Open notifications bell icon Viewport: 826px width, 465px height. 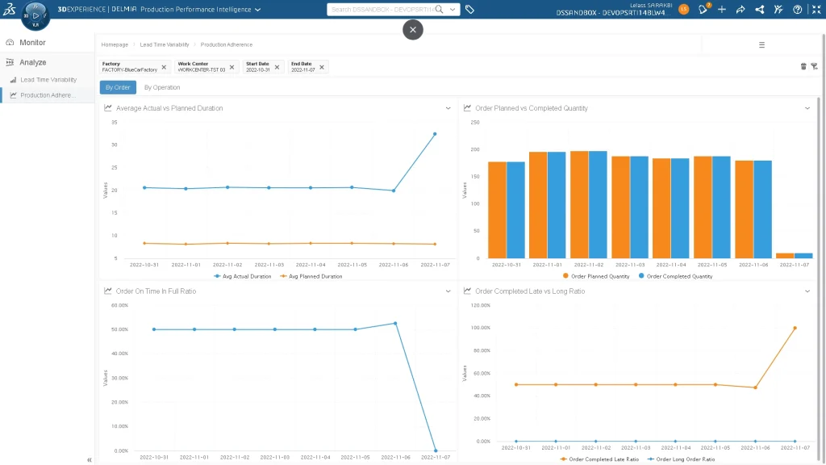(703, 10)
